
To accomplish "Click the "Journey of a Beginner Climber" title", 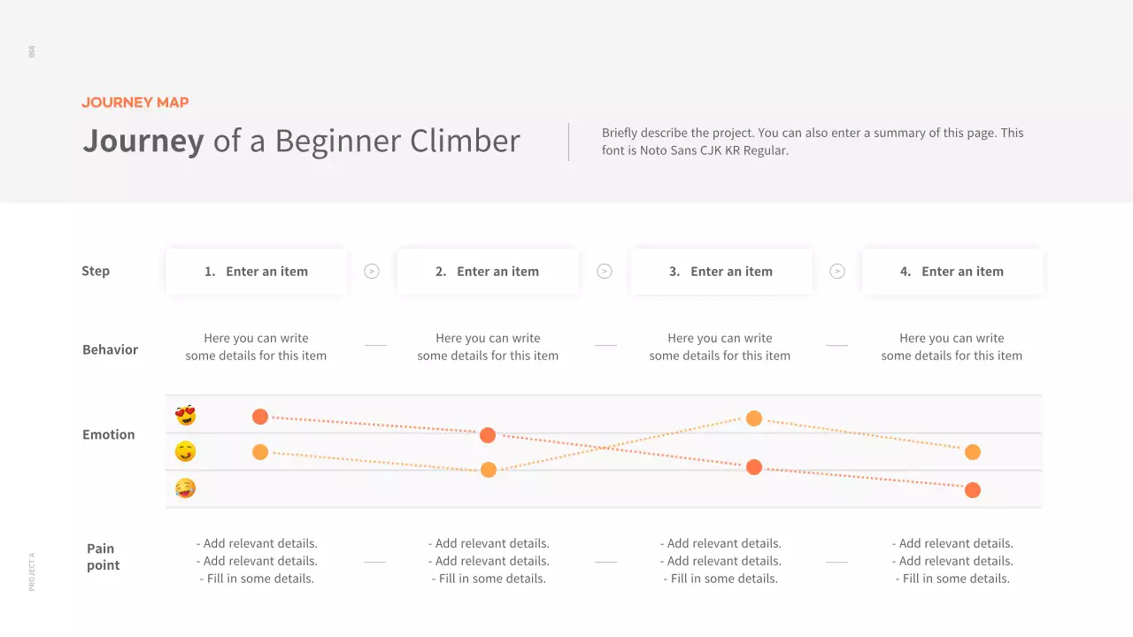I will coord(301,142).
